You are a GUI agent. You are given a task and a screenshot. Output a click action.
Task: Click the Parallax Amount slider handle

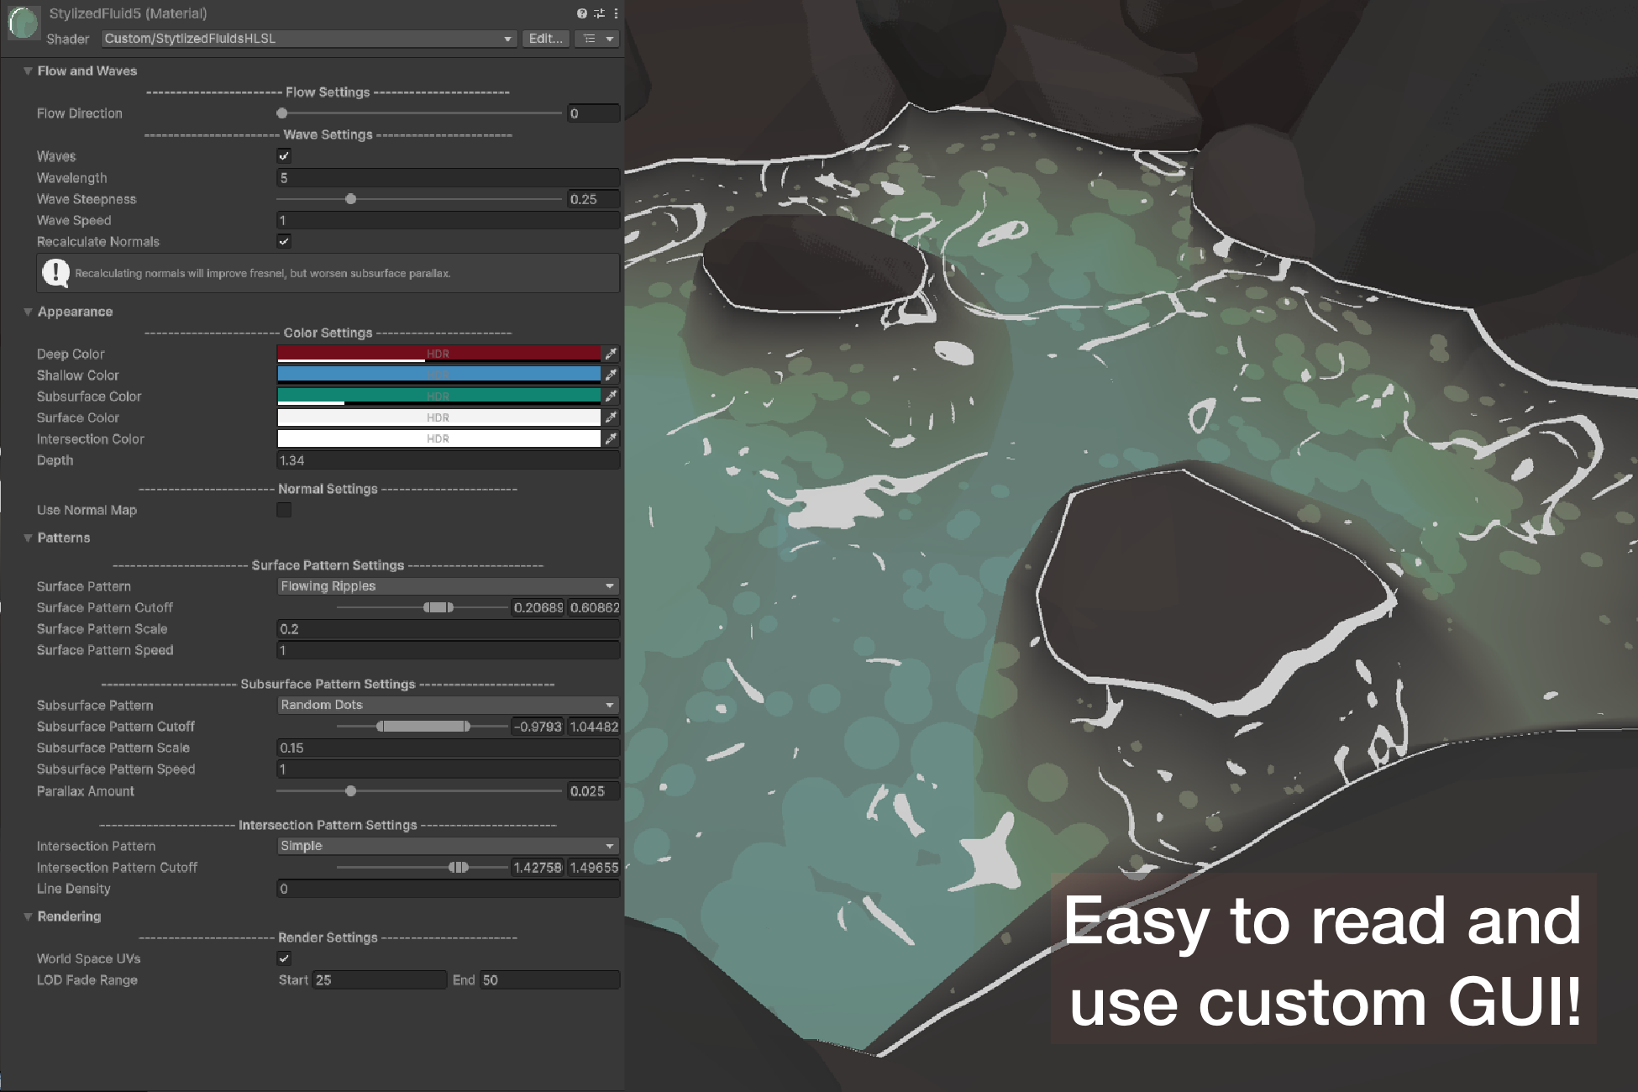click(x=351, y=791)
